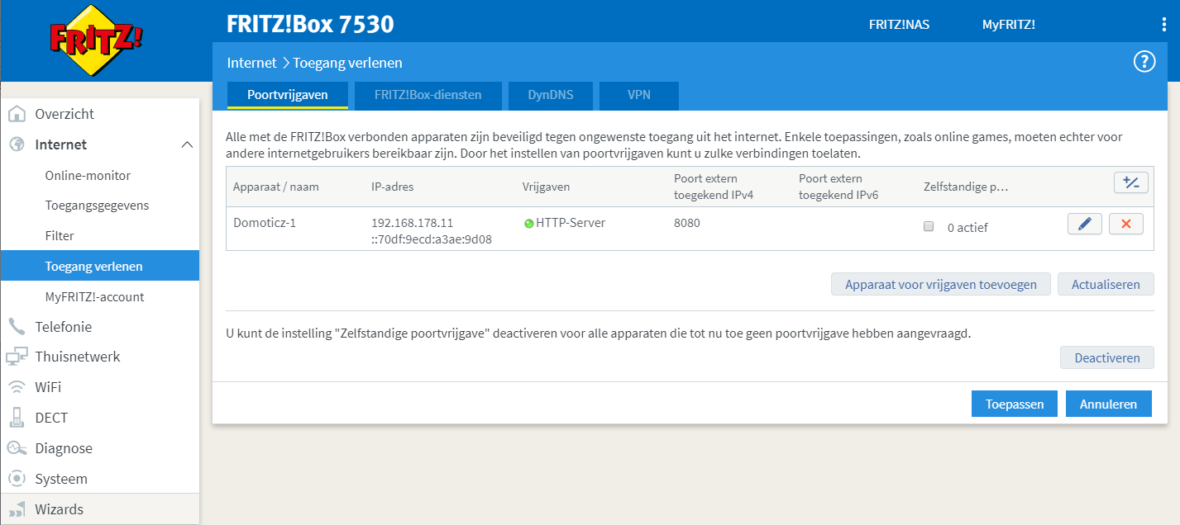This screenshot has width=1180, height=525.
Task: Click the green HTTP-Server status dot
Action: (529, 224)
